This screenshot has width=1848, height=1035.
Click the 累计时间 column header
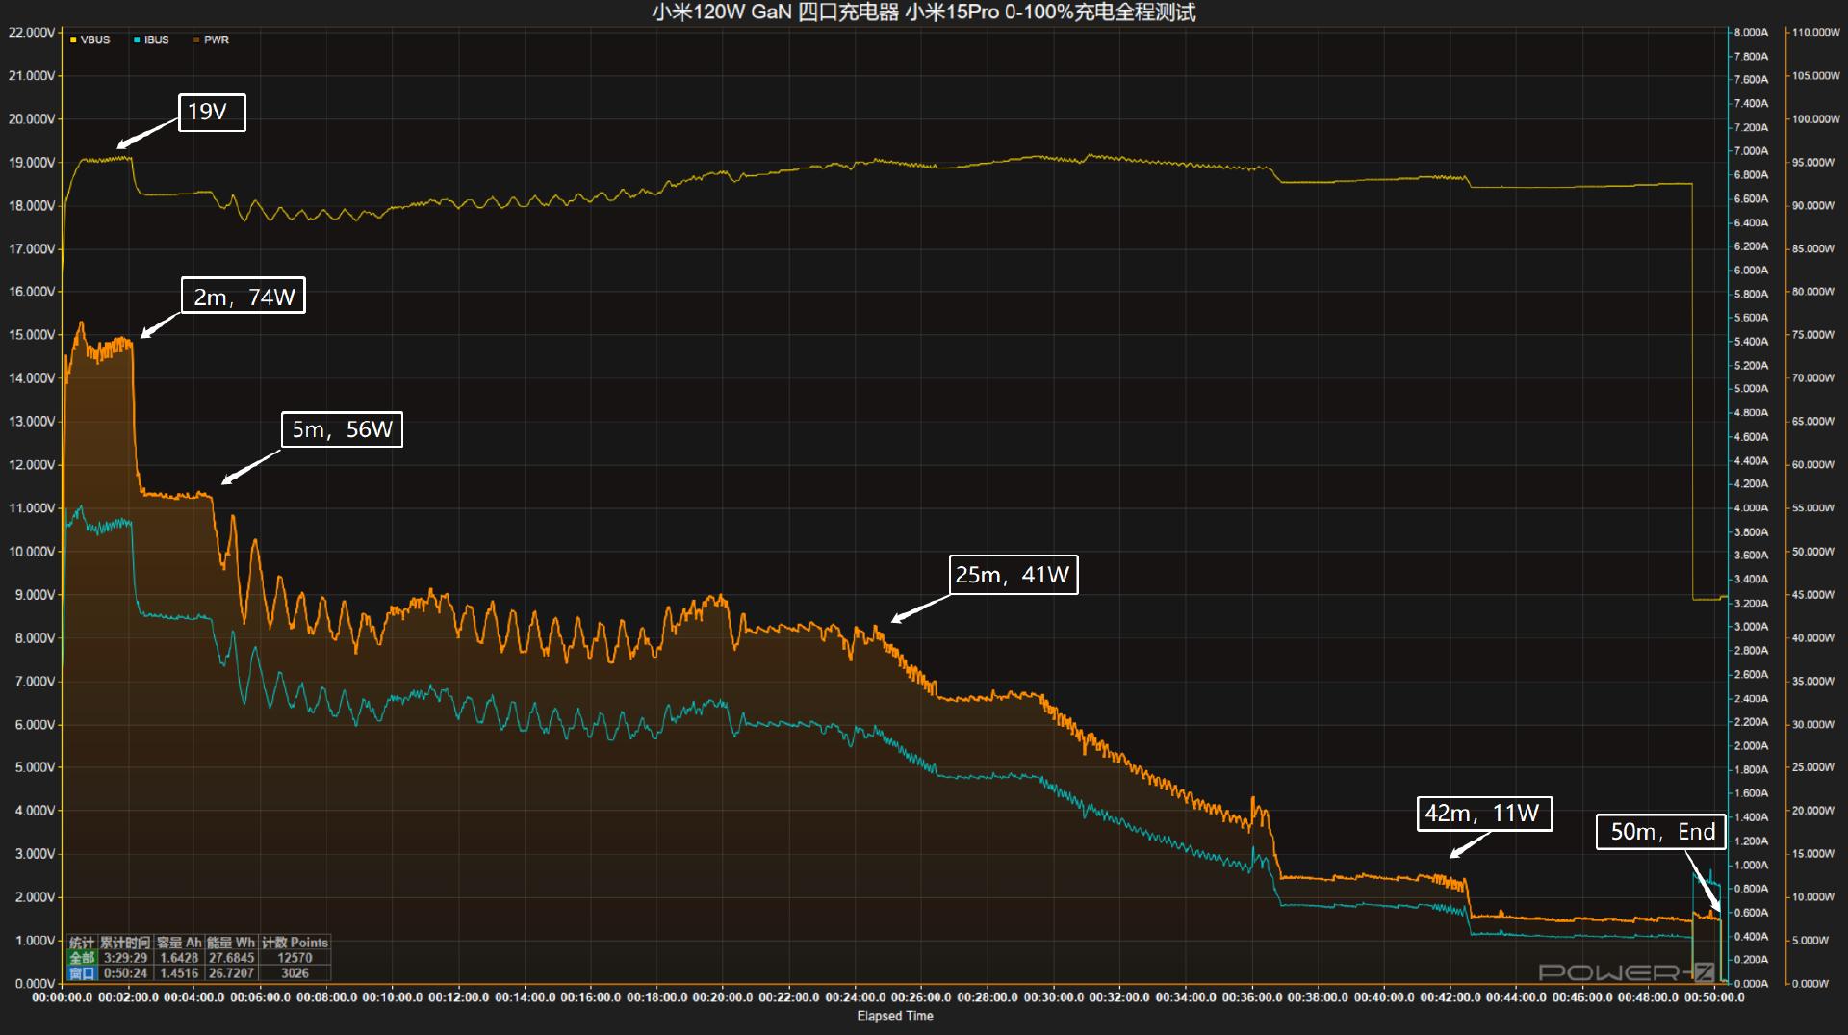tap(125, 943)
